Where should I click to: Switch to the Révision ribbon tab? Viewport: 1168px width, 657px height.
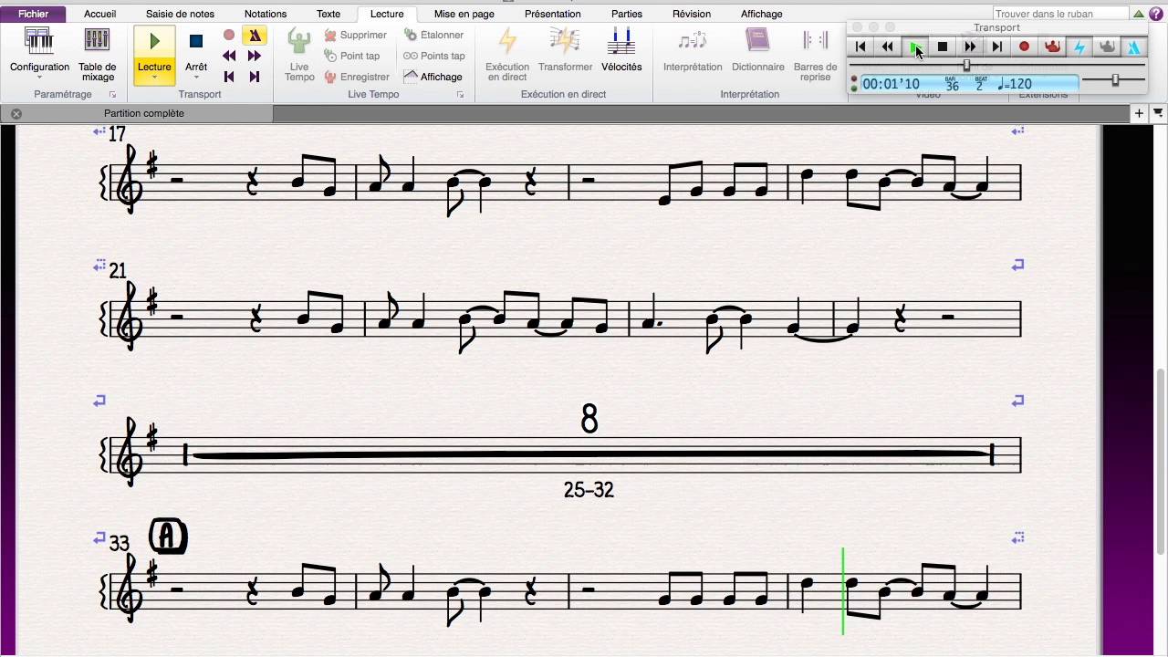(692, 14)
